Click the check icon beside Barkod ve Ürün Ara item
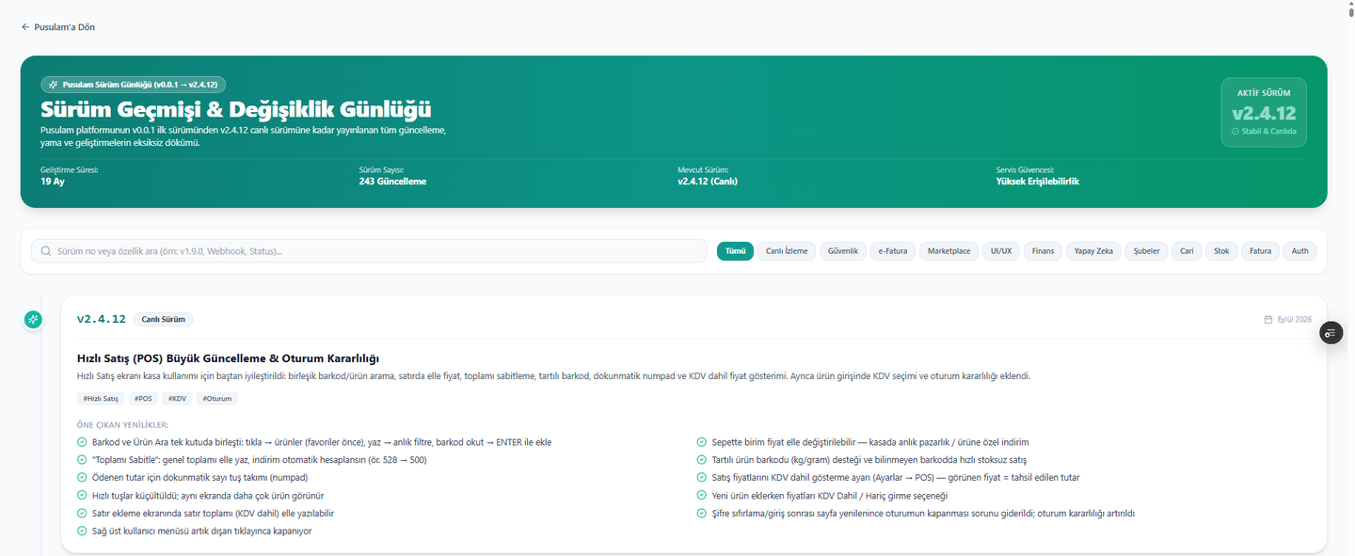The image size is (1355, 556). (82, 442)
